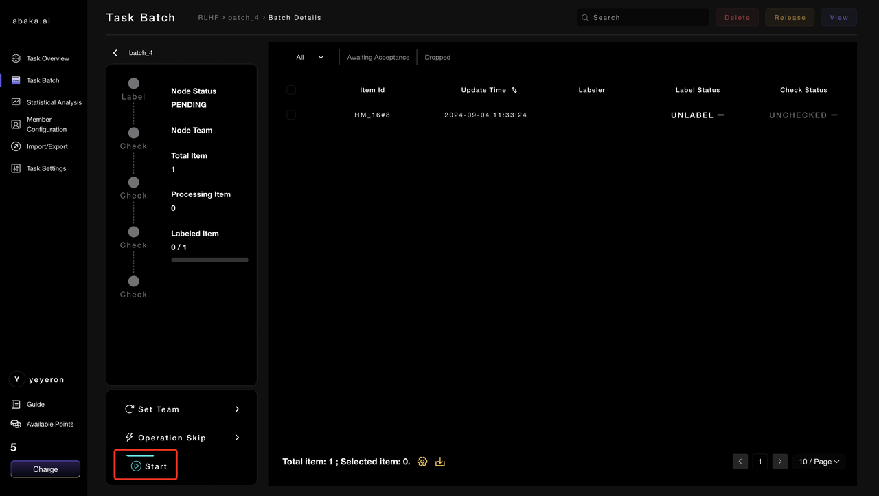Click the Task Settings sliders icon
Image resolution: width=879 pixels, height=496 pixels.
click(16, 168)
